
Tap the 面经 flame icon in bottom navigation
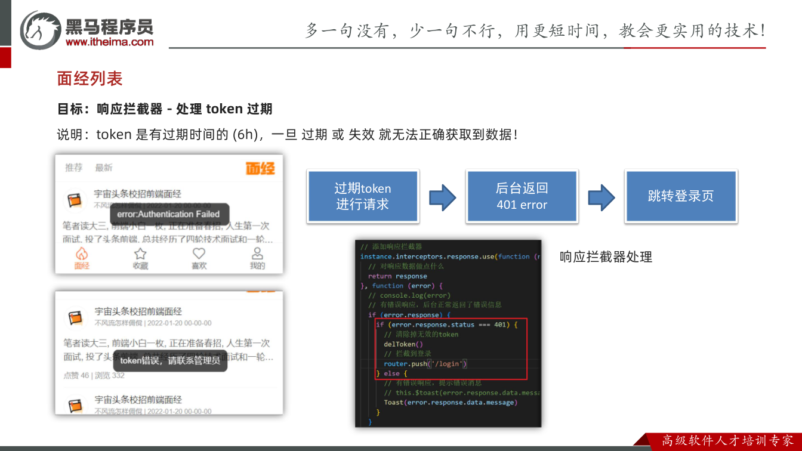tap(82, 254)
